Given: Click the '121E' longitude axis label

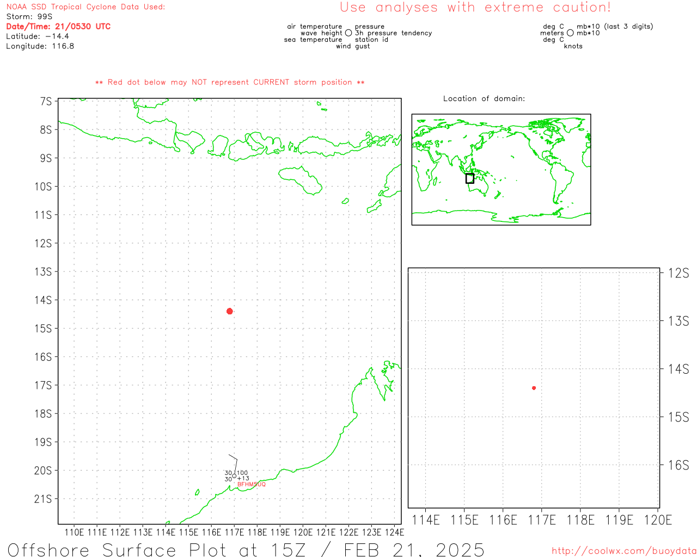Looking at the screenshot, I should pyautogui.click(x=326, y=532).
